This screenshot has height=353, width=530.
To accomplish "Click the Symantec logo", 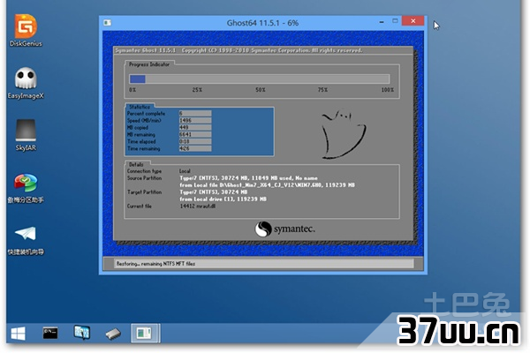I will click(285, 229).
